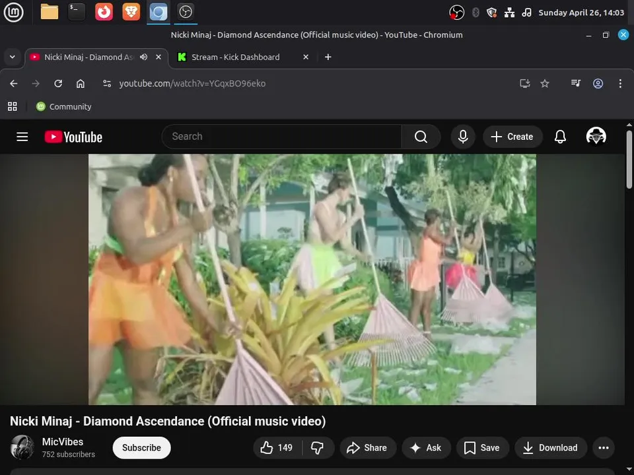Focus the address bar URL
Viewport: 634px width, 475px height.
coord(192,84)
